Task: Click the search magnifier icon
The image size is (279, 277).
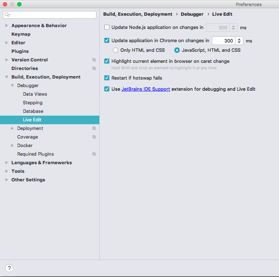Action: point(7,15)
